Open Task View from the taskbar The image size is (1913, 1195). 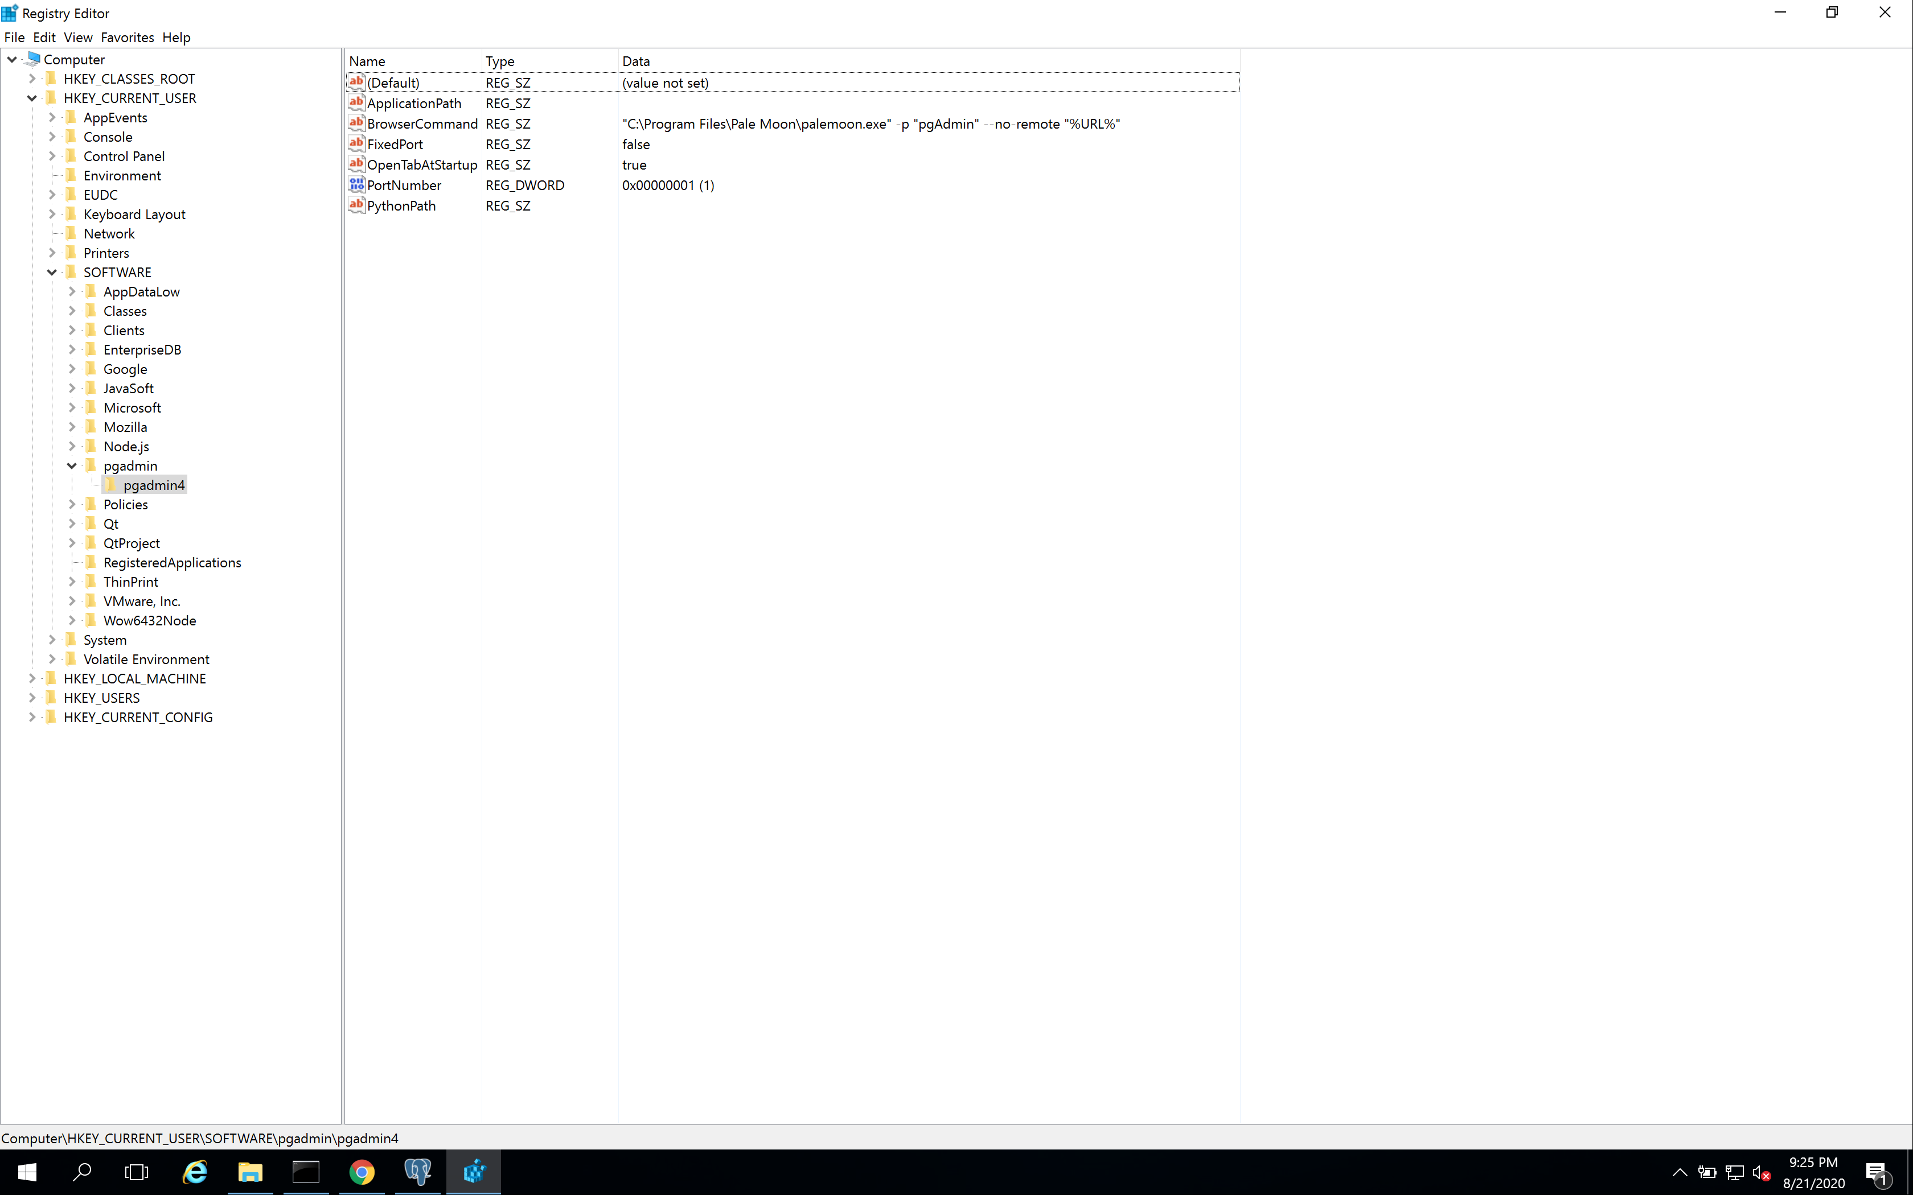point(137,1172)
